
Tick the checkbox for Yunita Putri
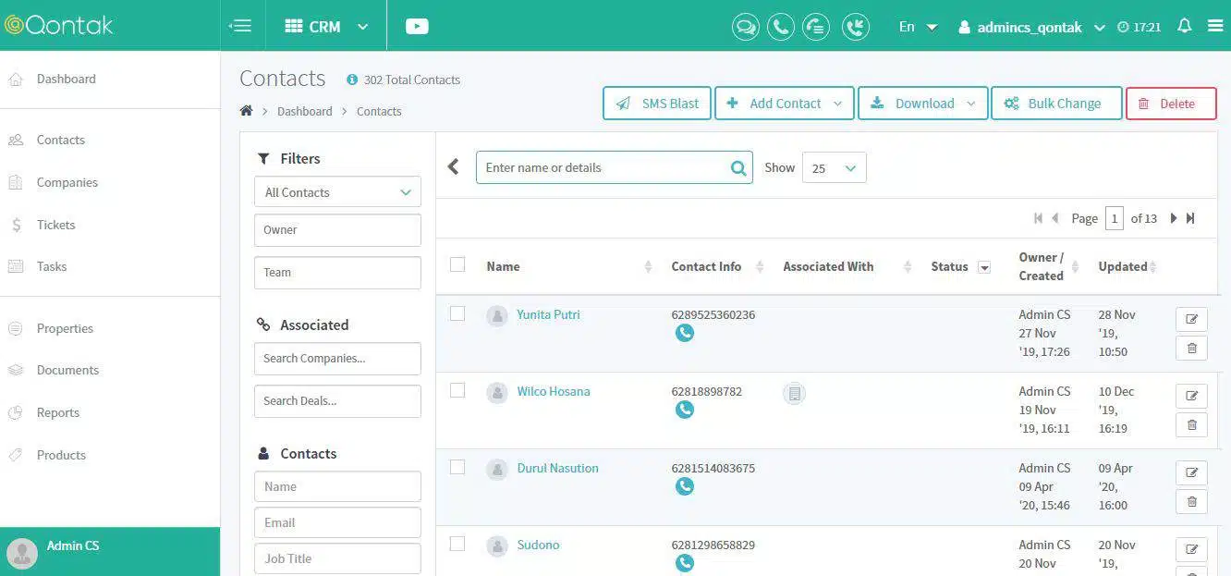point(457,313)
